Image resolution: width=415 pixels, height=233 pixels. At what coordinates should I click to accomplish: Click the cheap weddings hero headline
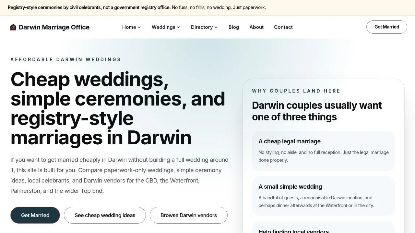point(118,108)
